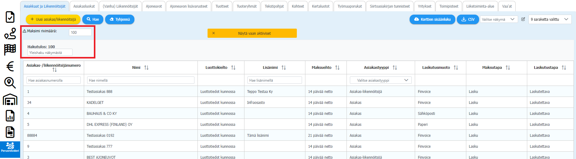Click the edit view pencil icon
The image size is (576, 159).
click(x=523, y=19)
